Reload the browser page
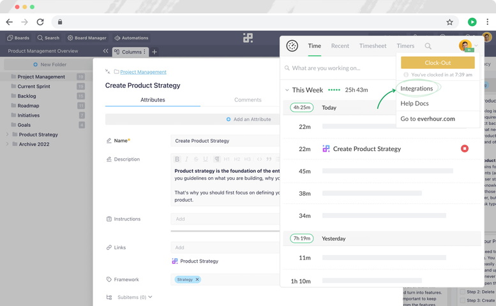496x306 pixels. click(40, 22)
